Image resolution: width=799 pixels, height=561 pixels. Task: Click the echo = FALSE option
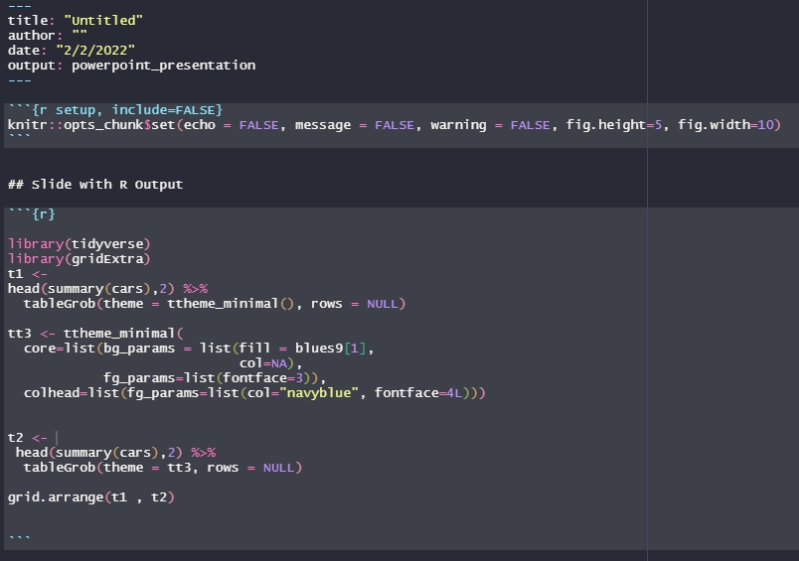coord(232,125)
